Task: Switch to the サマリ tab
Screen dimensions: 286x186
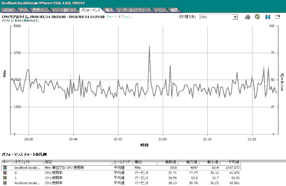Action: click(x=23, y=9)
